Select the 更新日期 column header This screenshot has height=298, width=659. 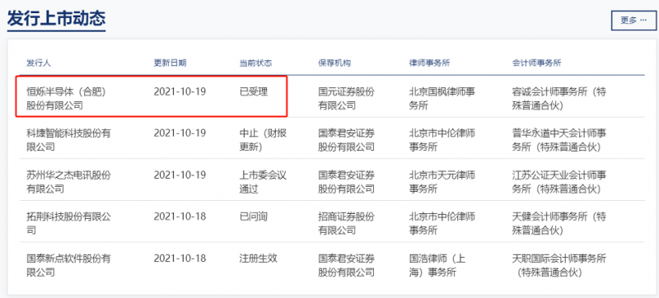coord(170,63)
